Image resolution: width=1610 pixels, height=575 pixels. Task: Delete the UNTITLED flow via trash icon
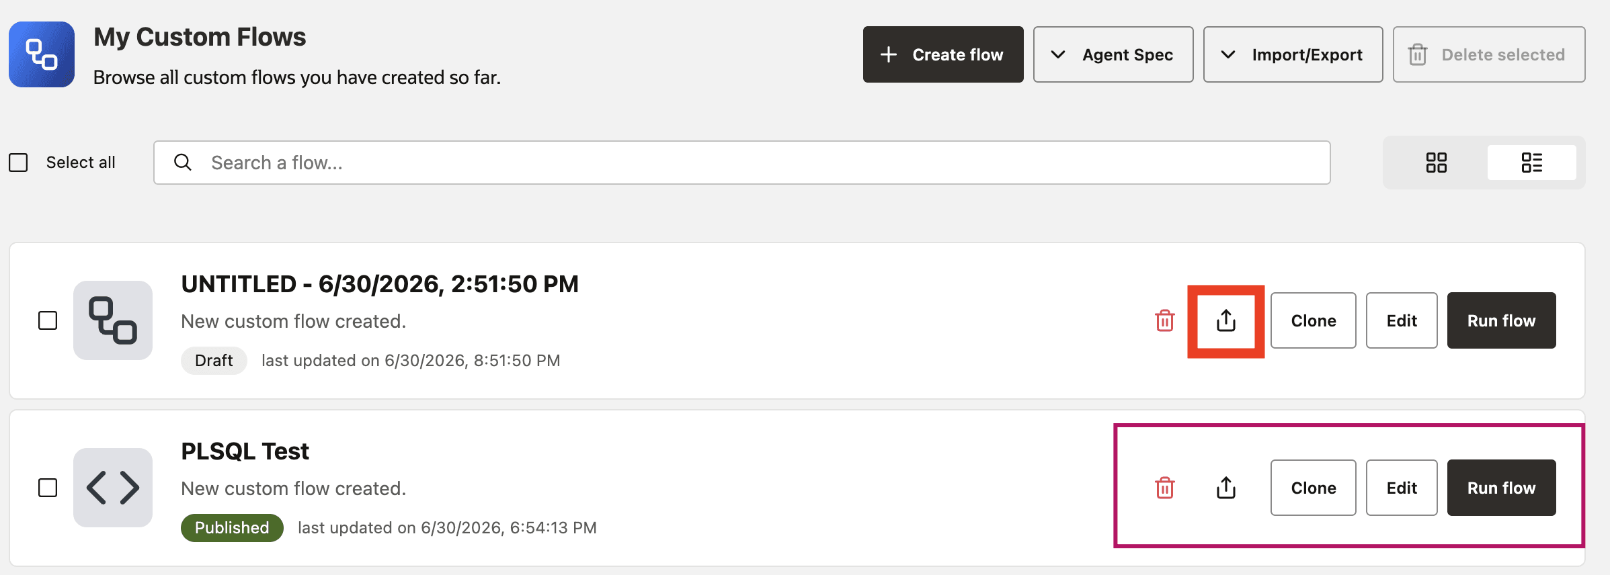1164,320
